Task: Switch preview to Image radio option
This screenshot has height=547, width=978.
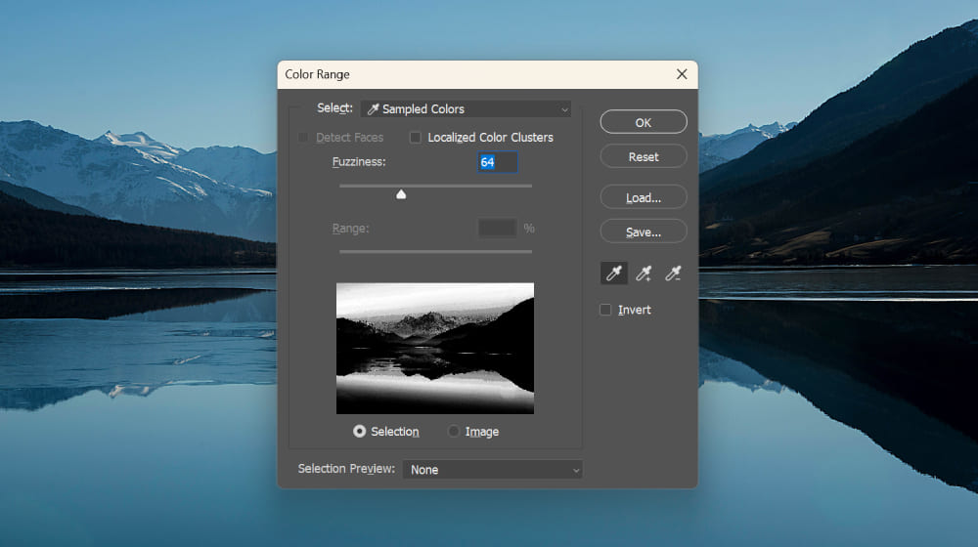Action: tap(454, 431)
